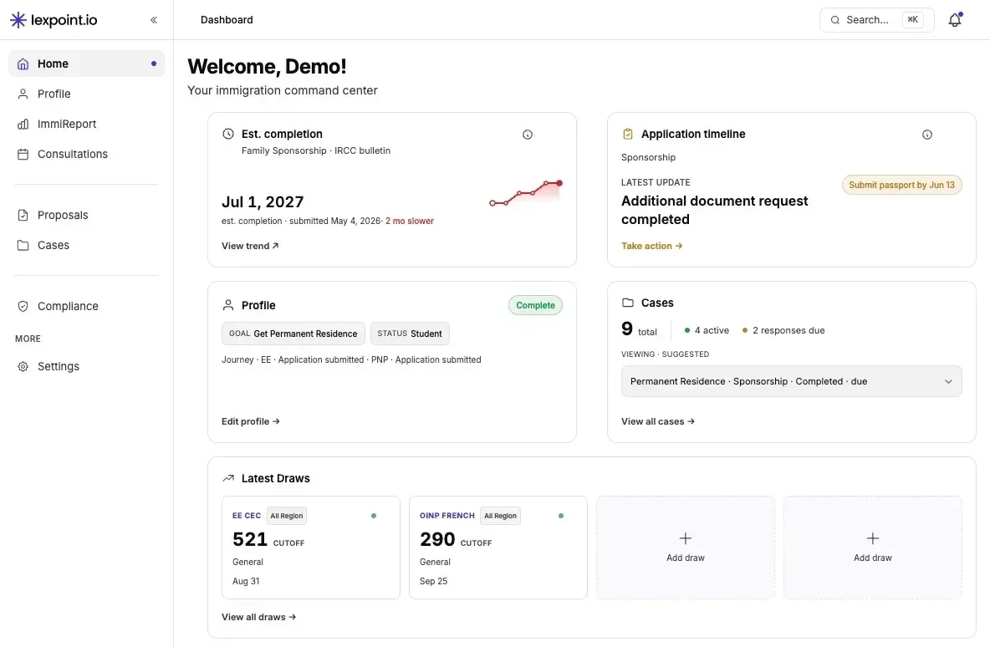This screenshot has width=990, height=647.
Task: Click View all cases link
Action: (x=658, y=421)
